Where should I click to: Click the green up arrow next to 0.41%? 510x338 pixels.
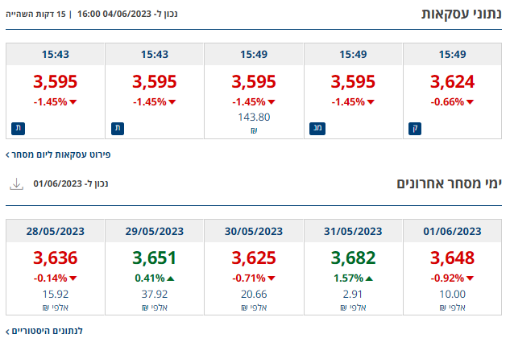pyautogui.click(x=172, y=278)
